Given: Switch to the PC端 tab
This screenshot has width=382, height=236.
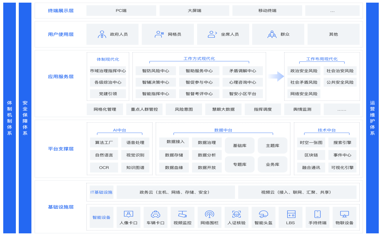Looking at the screenshot, I should (121, 10).
